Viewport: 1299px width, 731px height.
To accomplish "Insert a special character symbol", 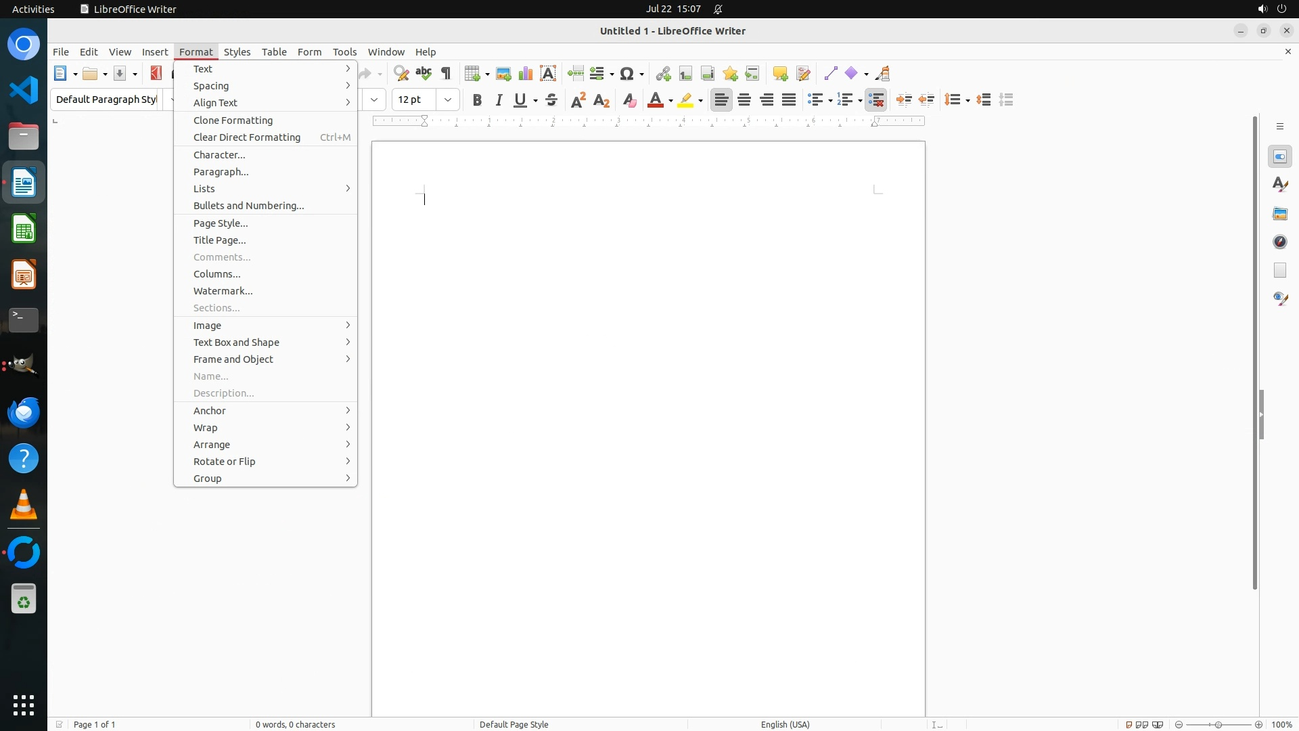I will (x=627, y=74).
